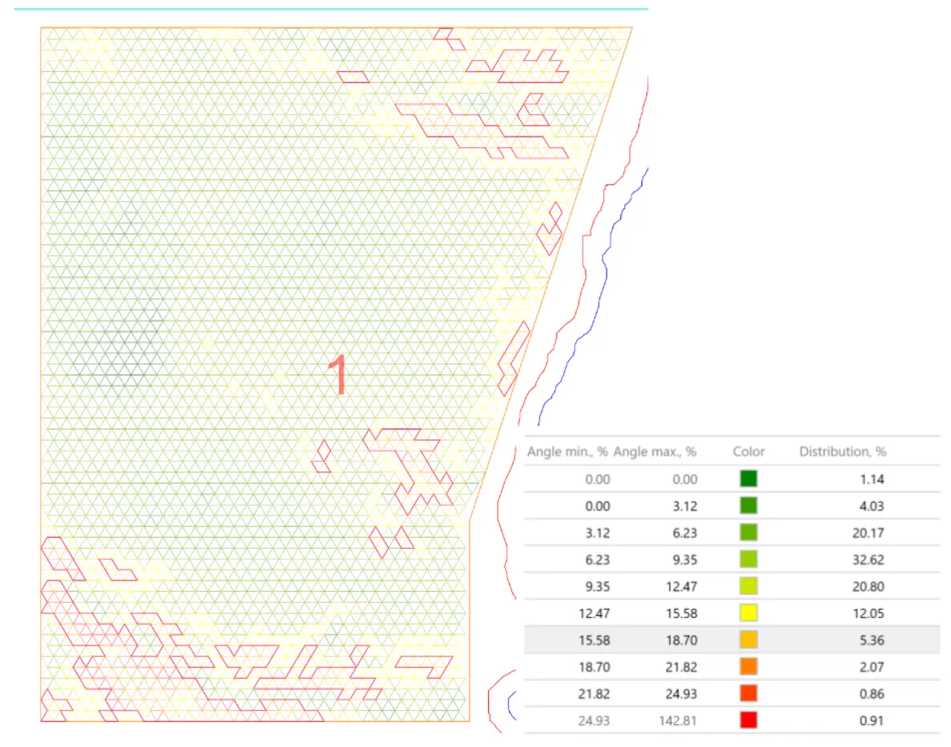Select the 5.36 distribution cell in highlighted row
The width and height of the screenshot is (951, 747).
tap(872, 640)
